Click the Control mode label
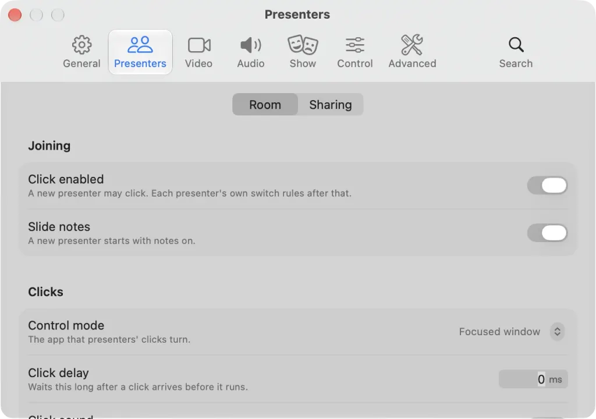 (66, 325)
